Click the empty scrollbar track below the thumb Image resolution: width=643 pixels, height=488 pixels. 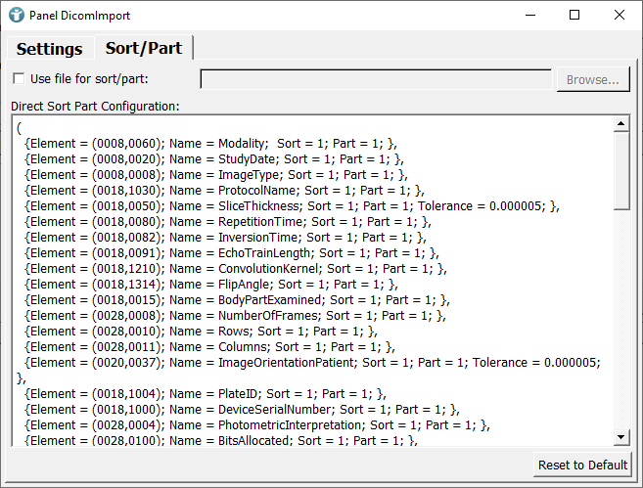[620, 323]
